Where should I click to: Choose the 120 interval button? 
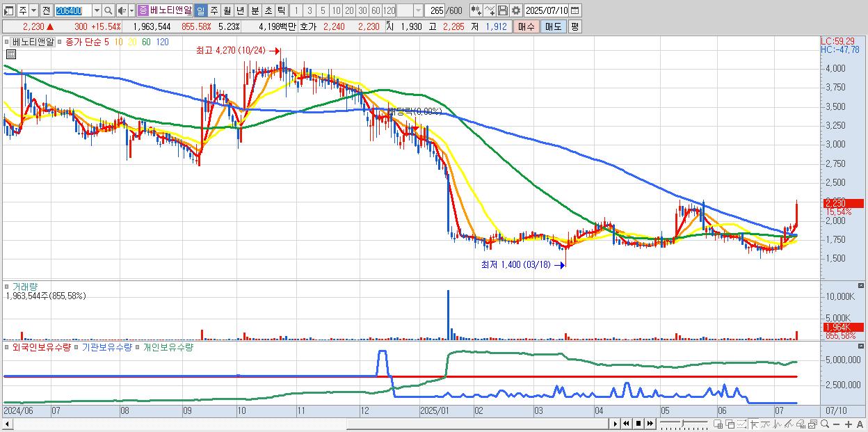coord(389,10)
